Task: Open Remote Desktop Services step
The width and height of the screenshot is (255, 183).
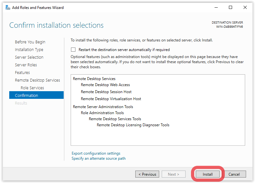Action: tap(37, 80)
